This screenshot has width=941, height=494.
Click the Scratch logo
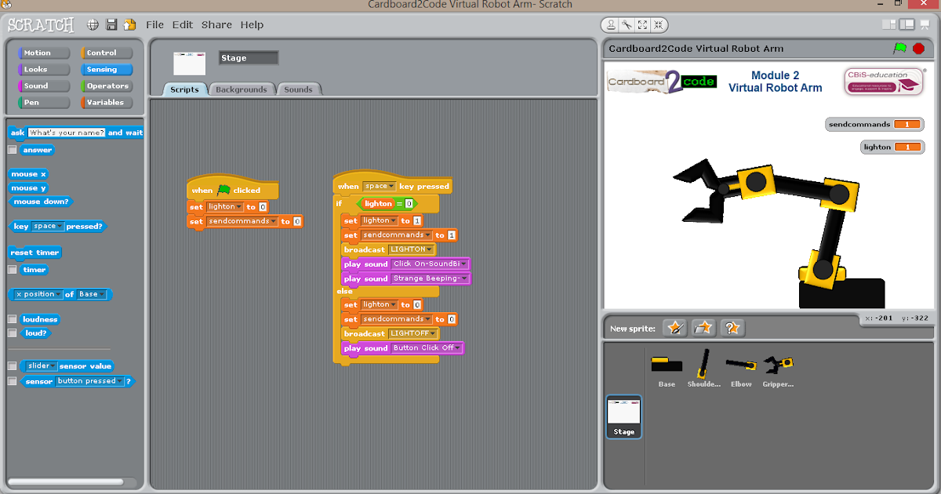coord(41,25)
